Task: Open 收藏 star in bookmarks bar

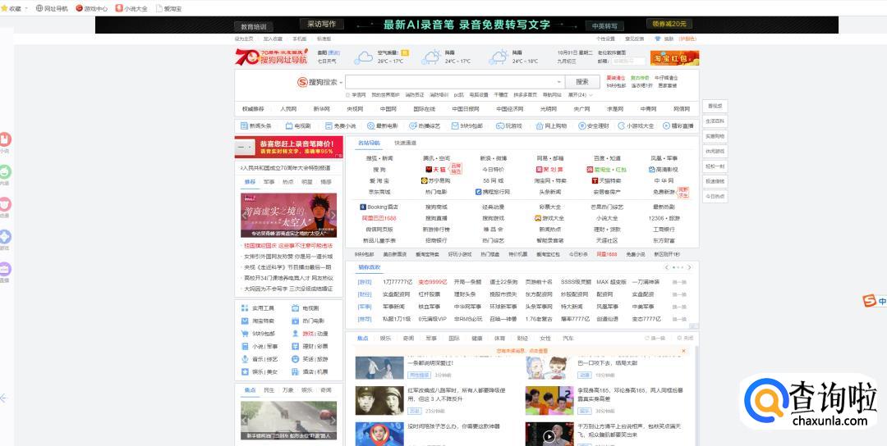Action: [x=5, y=8]
